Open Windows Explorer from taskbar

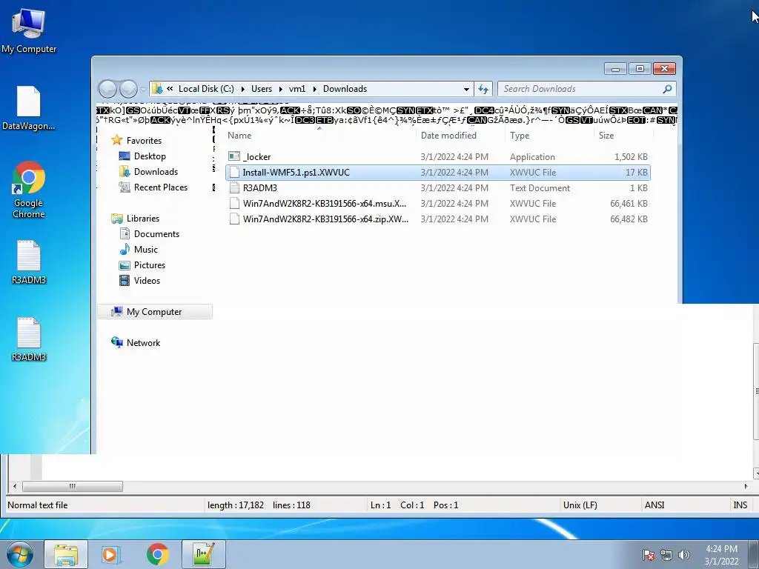[66, 554]
